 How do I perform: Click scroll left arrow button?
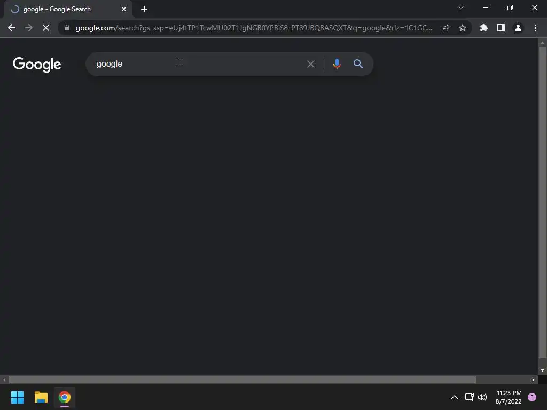pyautogui.click(x=4, y=380)
